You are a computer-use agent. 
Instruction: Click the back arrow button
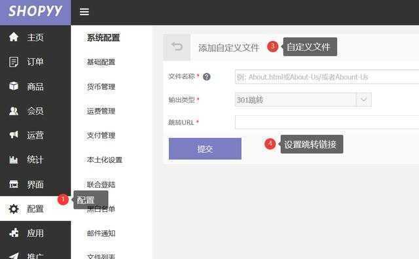(x=177, y=47)
